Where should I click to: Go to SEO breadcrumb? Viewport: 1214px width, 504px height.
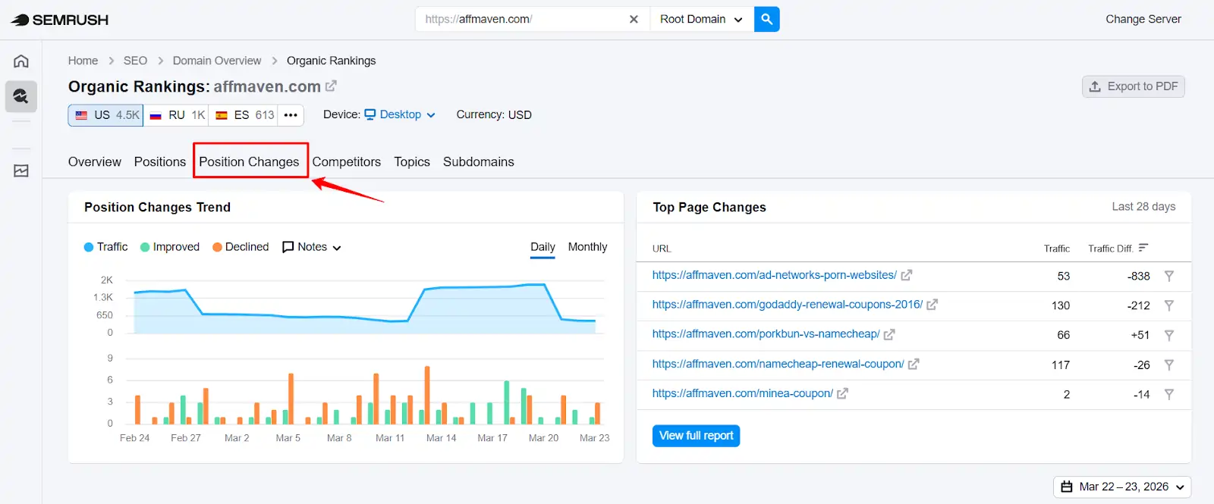pyautogui.click(x=135, y=61)
